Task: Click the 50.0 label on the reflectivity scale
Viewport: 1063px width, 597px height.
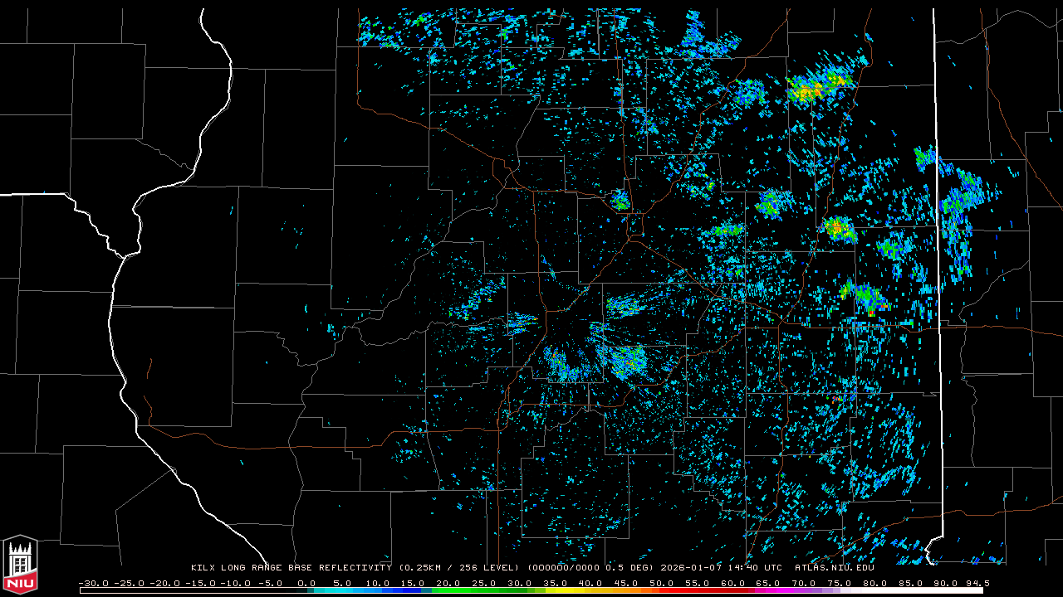Action: (662, 583)
